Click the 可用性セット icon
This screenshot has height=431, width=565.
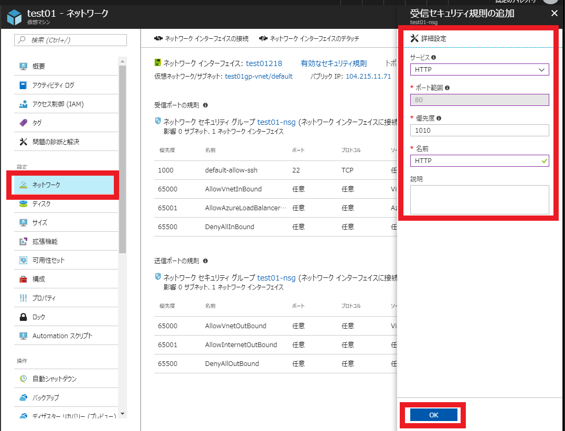pos(23,260)
